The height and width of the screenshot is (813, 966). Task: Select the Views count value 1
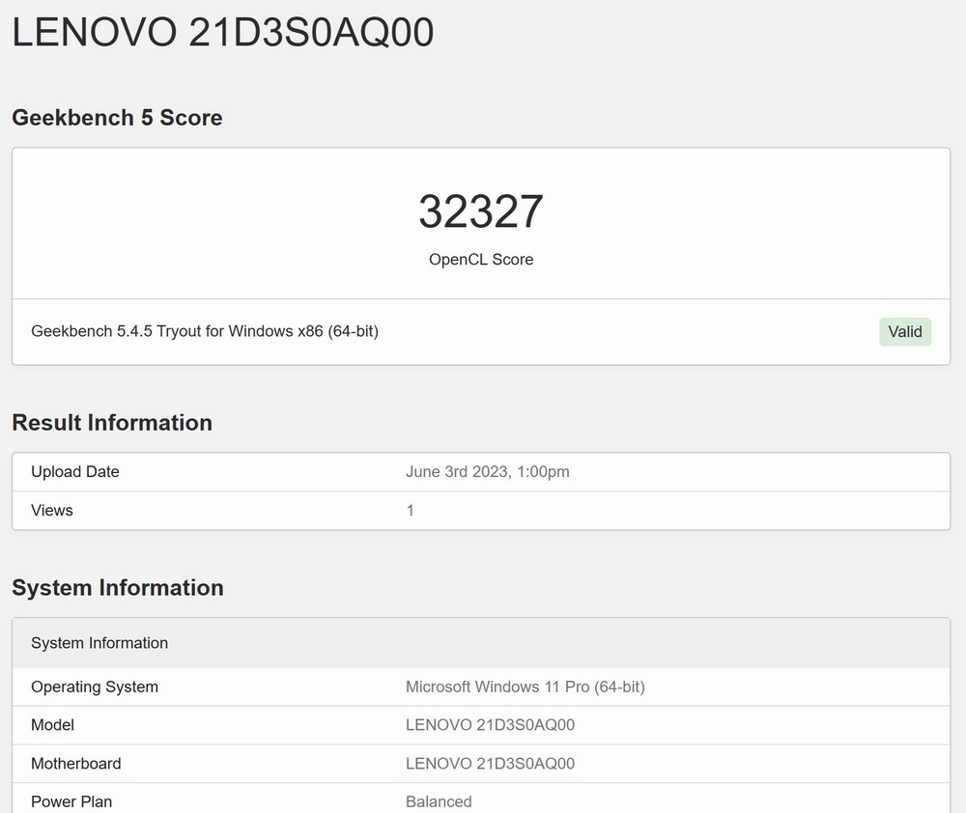tap(410, 511)
